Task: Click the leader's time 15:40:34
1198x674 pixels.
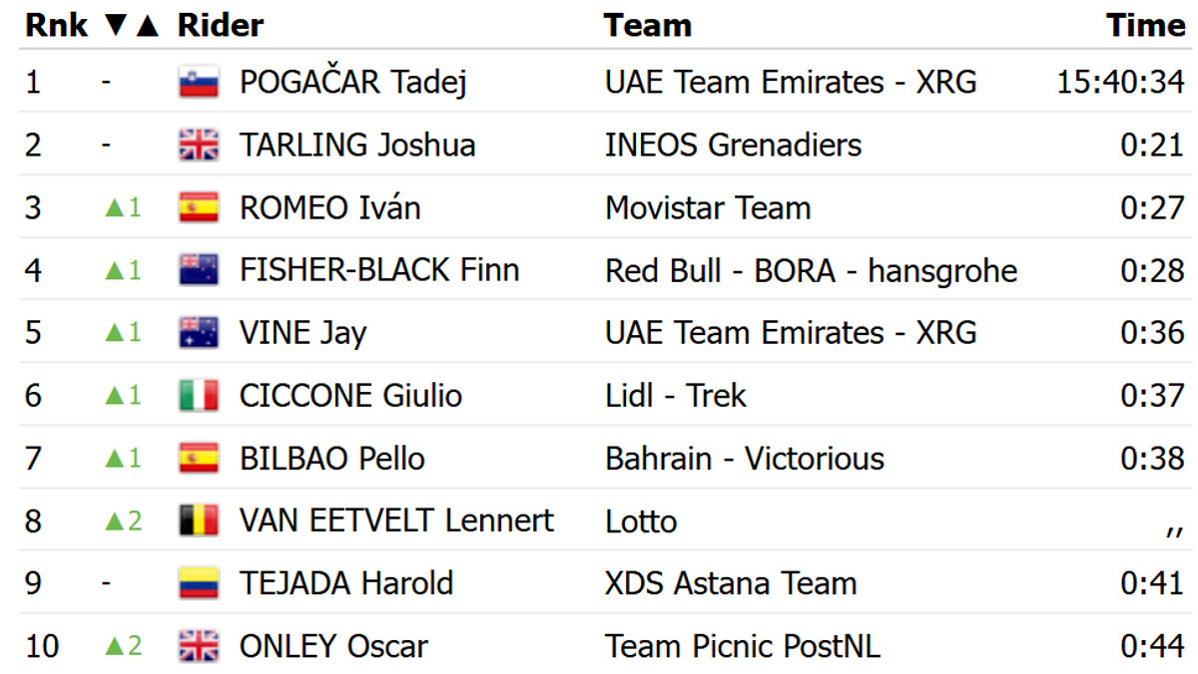Action: click(x=1120, y=83)
